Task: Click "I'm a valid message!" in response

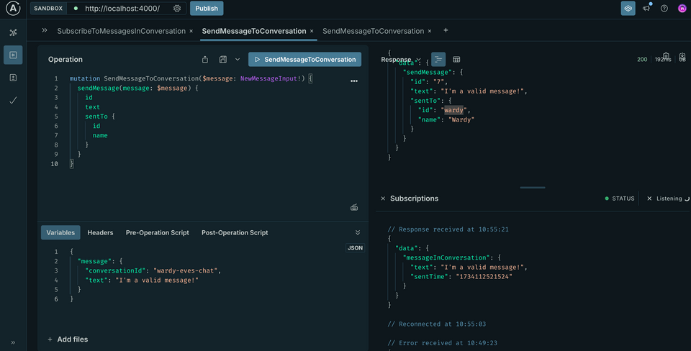Action: 484,91
